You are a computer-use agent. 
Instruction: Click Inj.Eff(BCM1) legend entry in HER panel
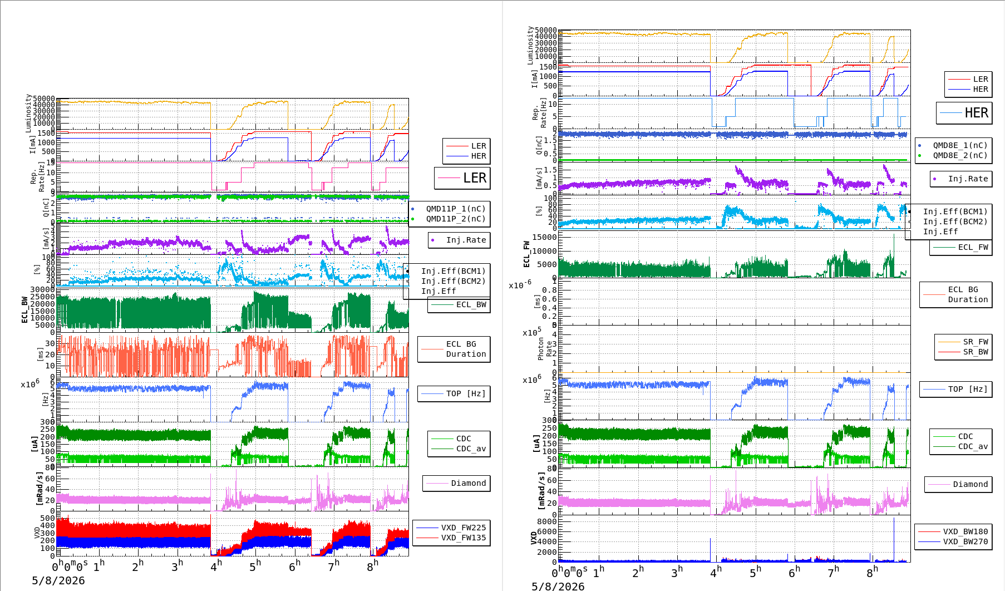(955, 211)
